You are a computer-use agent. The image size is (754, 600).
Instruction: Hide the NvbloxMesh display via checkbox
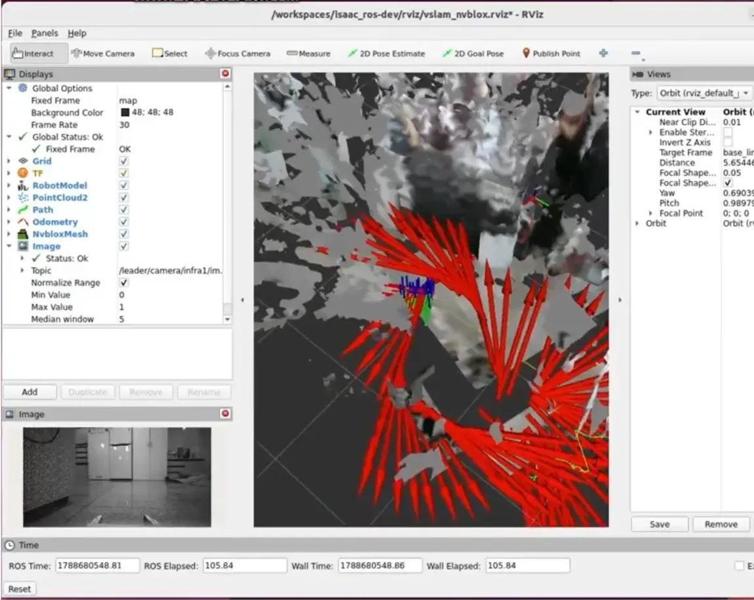pyautogui.click(x=123, y=234)
